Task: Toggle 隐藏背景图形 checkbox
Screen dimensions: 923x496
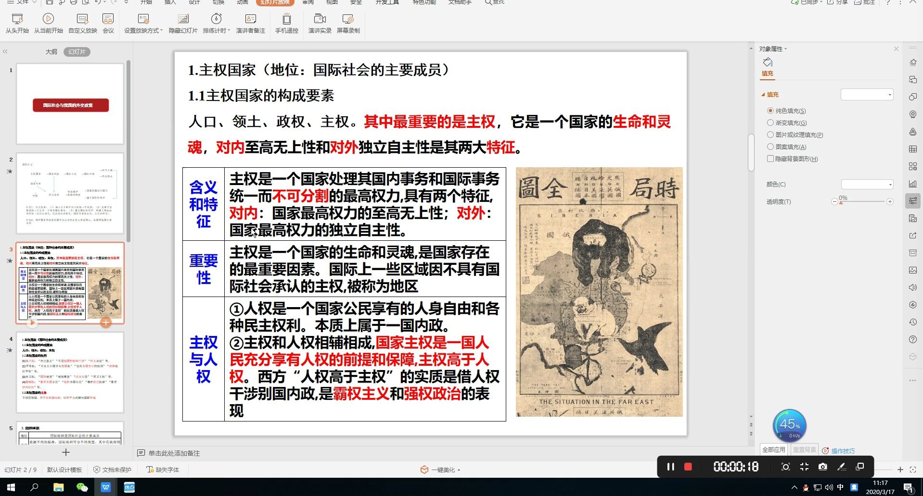Action: pos(770,159)
